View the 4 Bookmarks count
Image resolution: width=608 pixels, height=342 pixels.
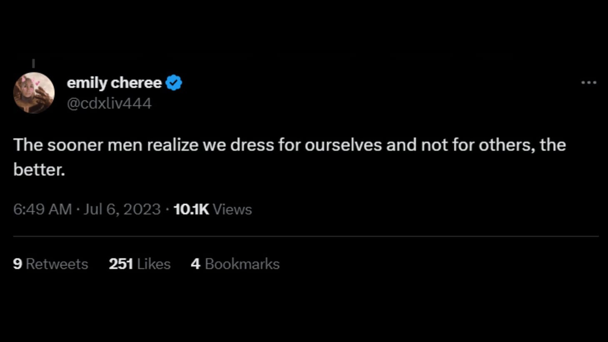pos(235,264)
